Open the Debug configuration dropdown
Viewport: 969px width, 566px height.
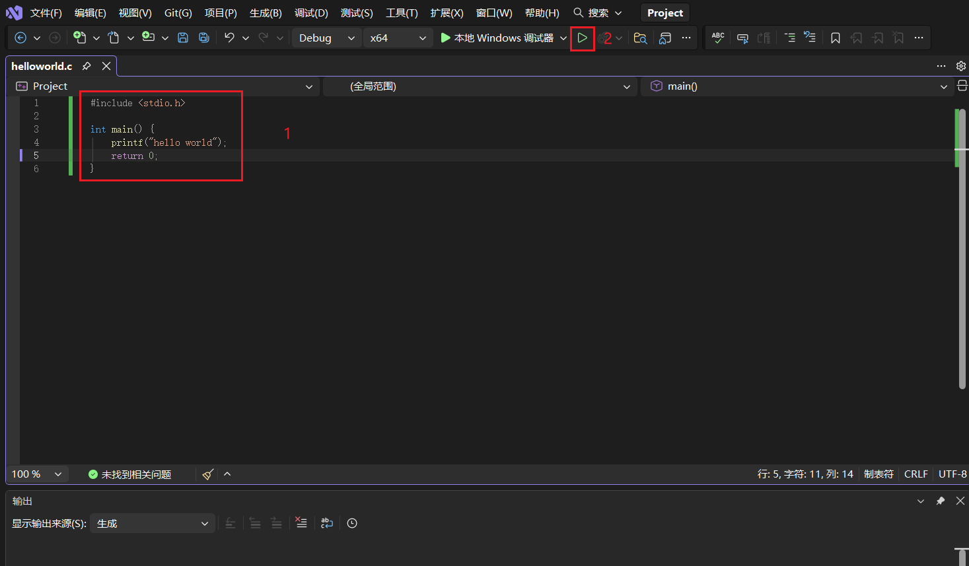pos(327,38)
